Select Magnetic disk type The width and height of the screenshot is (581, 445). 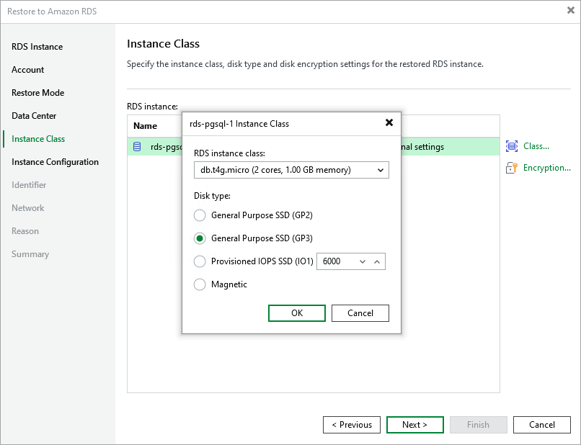point(200,284)
